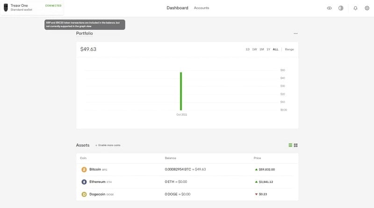Click the Trezor device icon
The height and width of the screenshot is (208, 374).
click(x=6, y=7)
